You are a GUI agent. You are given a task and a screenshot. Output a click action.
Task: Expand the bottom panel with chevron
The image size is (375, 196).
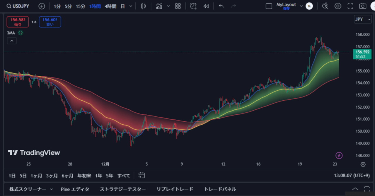pyautogui.click(x=355, y=189)
